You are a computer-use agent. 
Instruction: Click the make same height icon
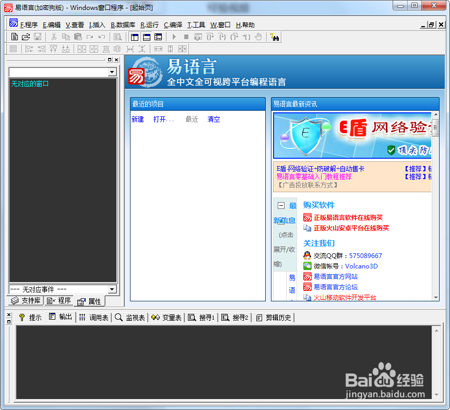click(171, 49)
